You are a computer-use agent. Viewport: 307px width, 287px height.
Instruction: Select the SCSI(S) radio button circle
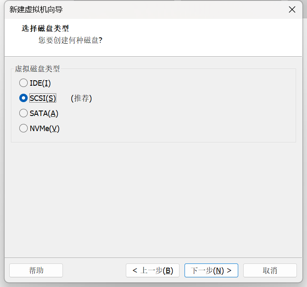coord(23,98)
